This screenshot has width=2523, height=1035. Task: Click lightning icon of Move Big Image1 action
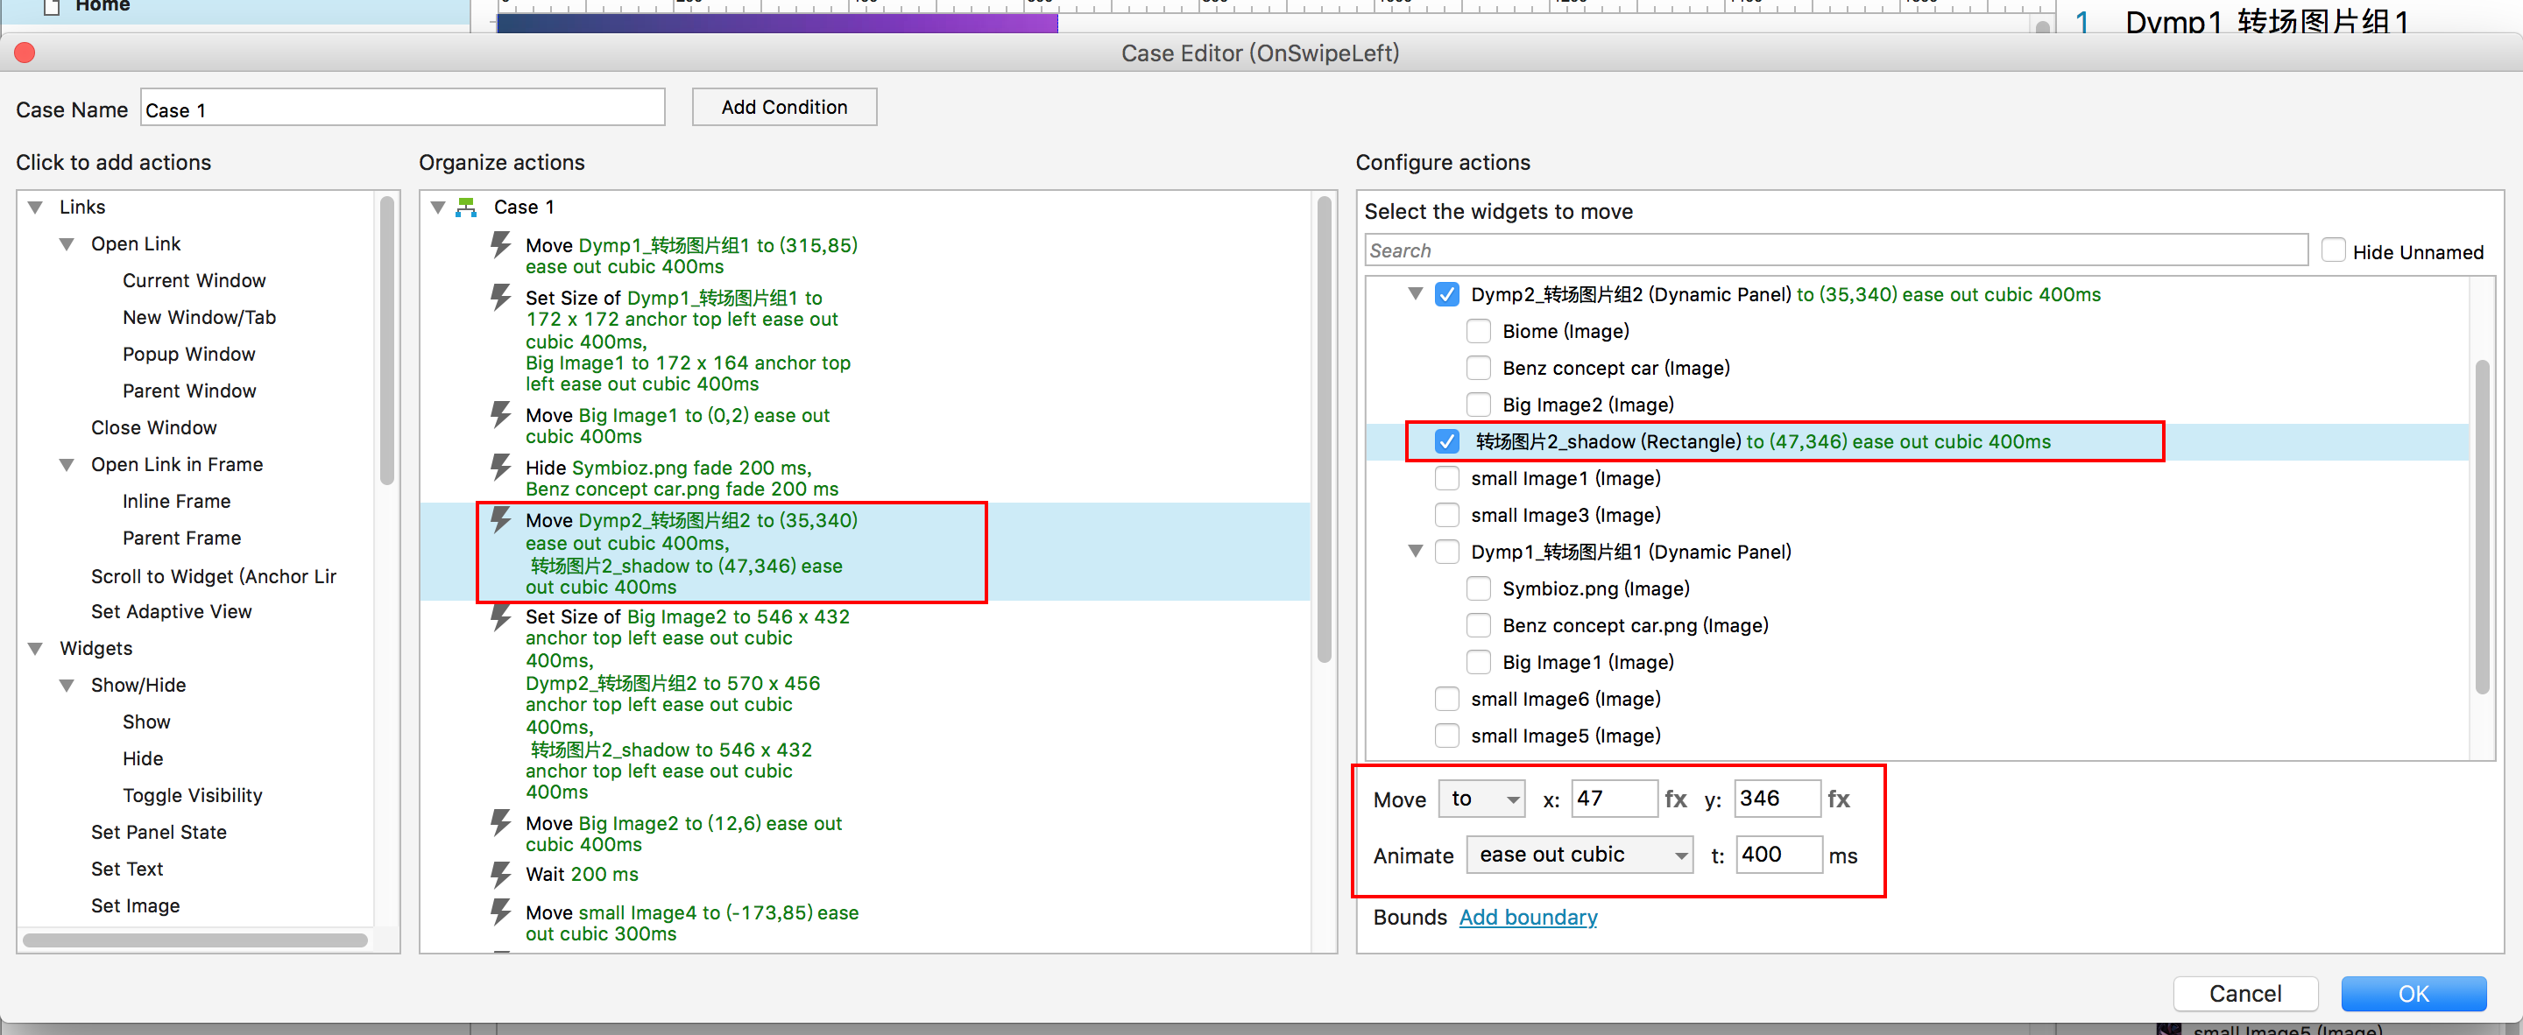pyautogui.click(x=500, y=414)
